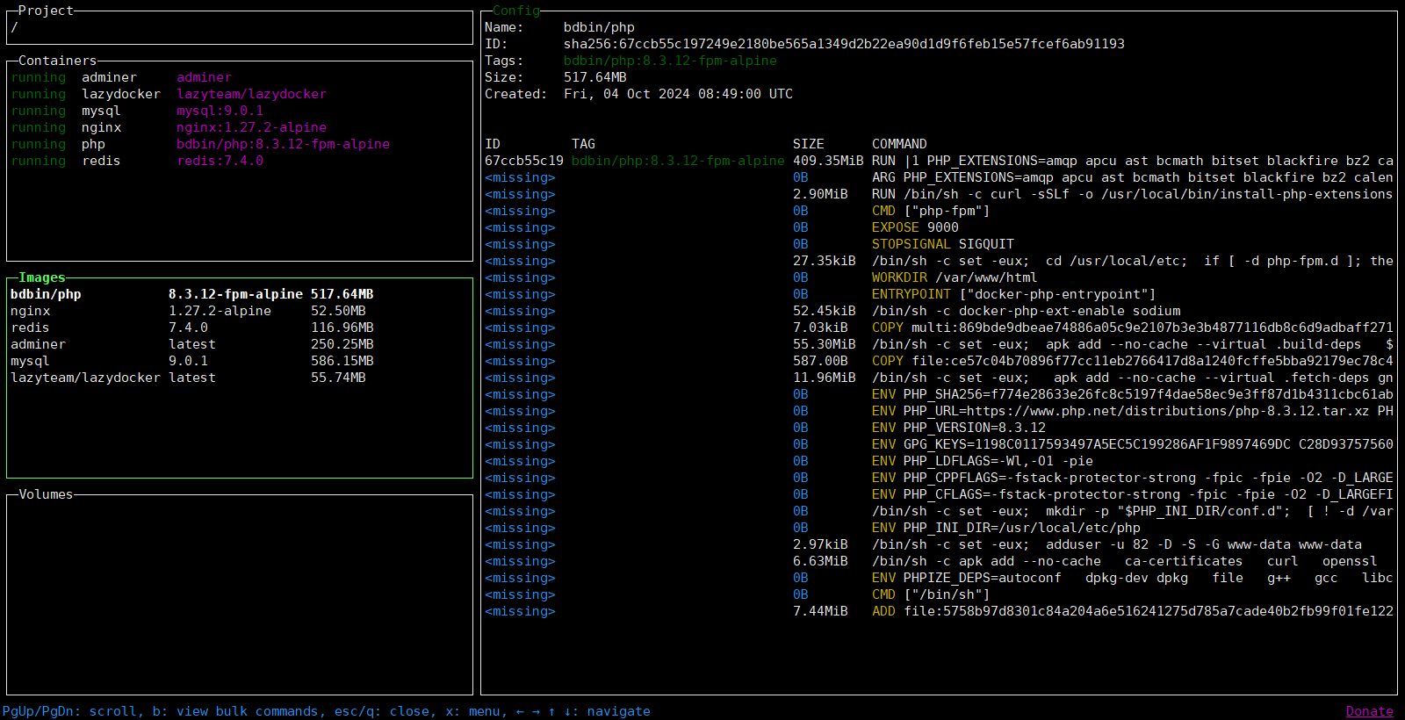The width and height of the screenshot is (1405, 720).
Task: Click the ENV PHP_SHA256 layer command
Action: click(x=1133, y=394)
